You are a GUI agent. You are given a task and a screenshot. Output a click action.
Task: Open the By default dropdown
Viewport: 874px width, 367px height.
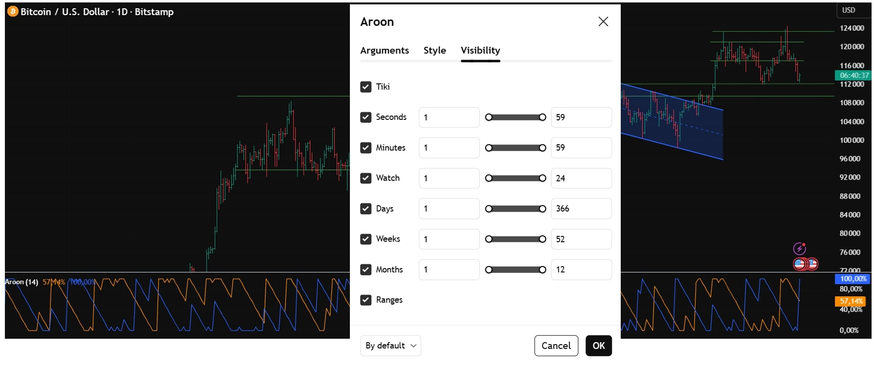pos(390,346)
